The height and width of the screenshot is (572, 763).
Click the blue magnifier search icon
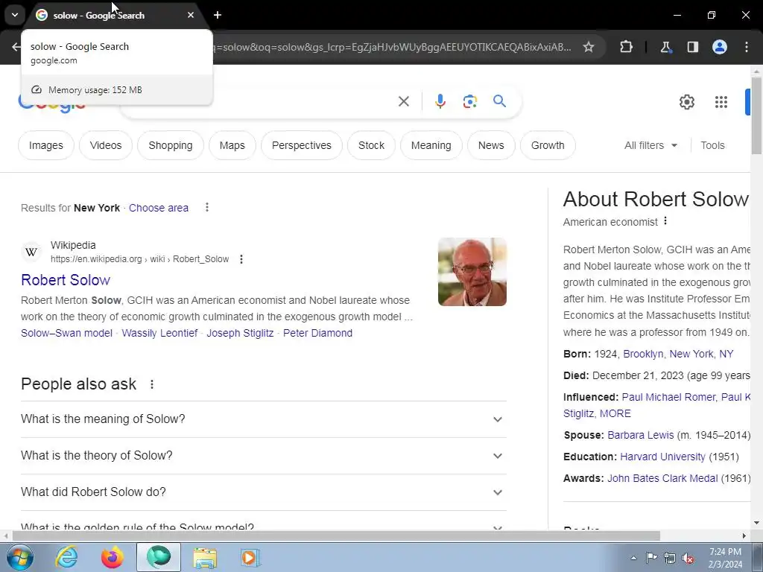pyautogui.click(x=499, y=101)
